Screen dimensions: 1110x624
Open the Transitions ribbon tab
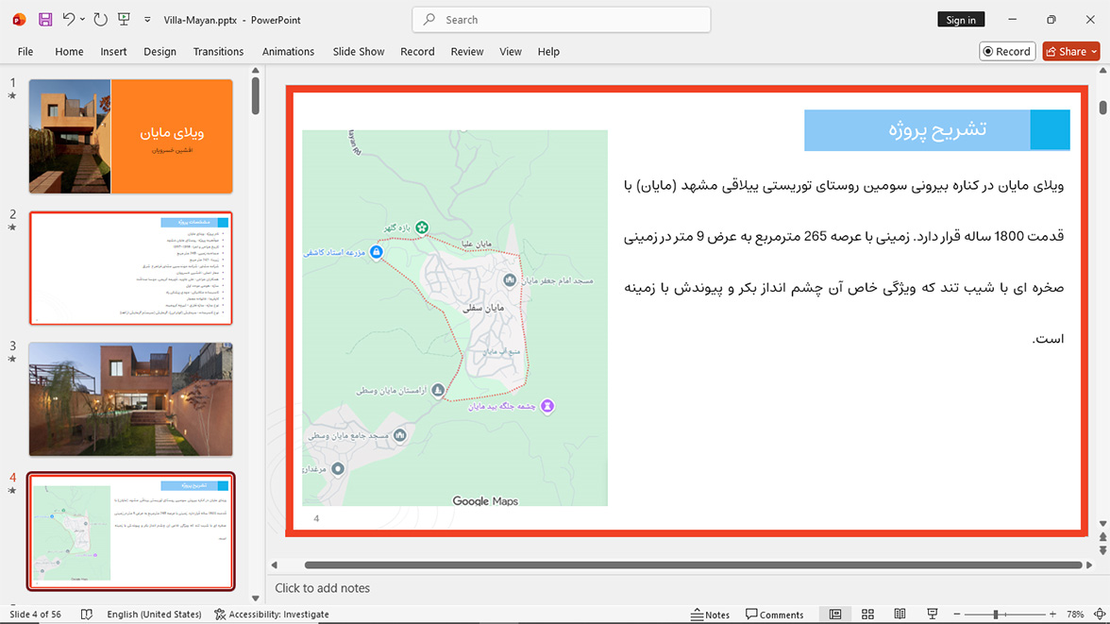[218, 52]
